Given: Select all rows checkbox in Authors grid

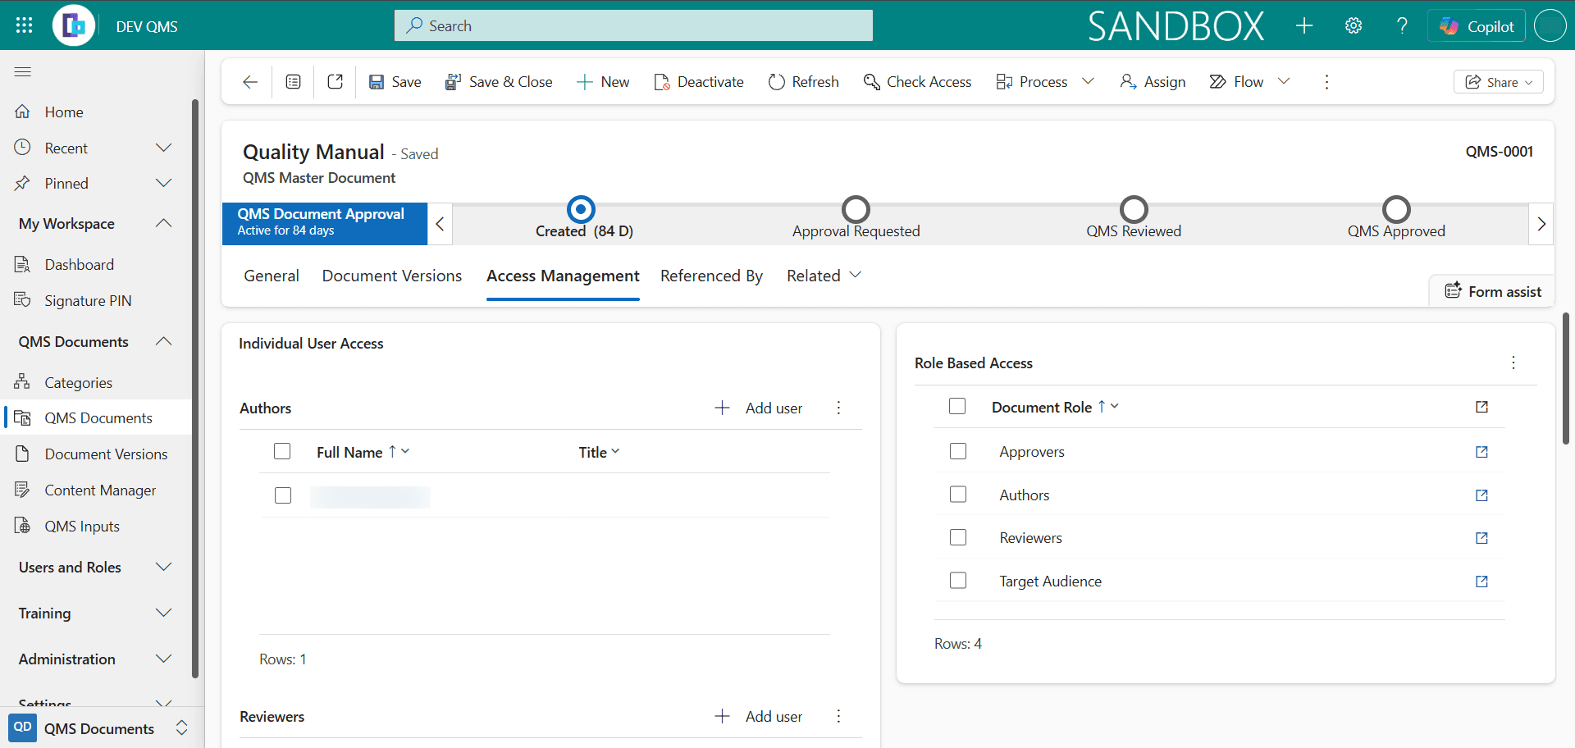Looking at the screenshot, I should pyautogui.click(x=282, y=451).
